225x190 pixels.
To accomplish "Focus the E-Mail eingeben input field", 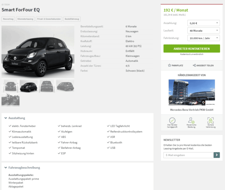I will (188, 155).
